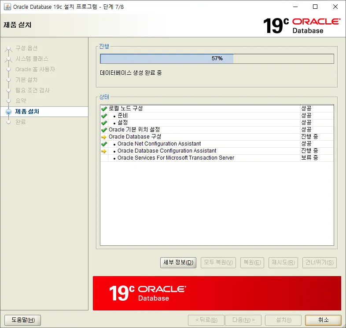Select 완료 step in sidebar
Viewport: 346px width, 328px height.
coord(21,122)
